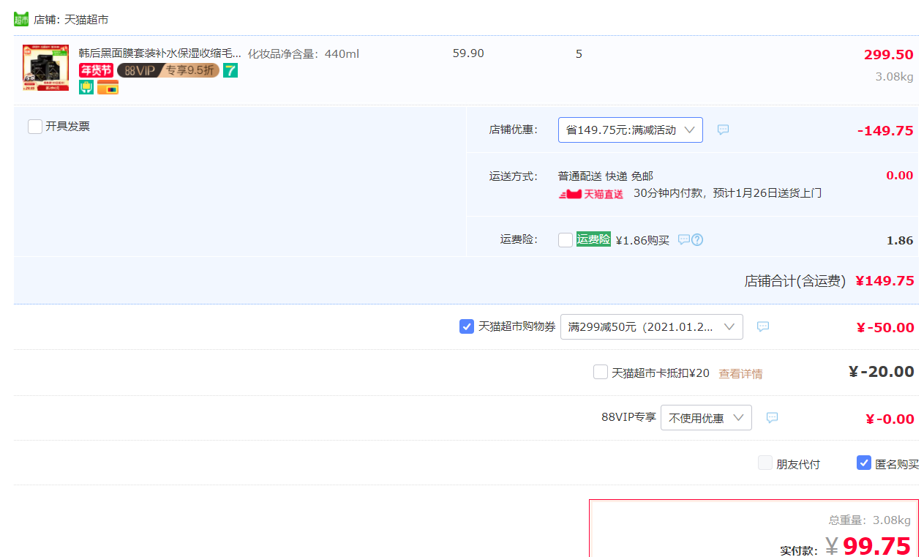
Task: Uncheck the 天猫超市购物券 checkbox
Action: point(467,326)
